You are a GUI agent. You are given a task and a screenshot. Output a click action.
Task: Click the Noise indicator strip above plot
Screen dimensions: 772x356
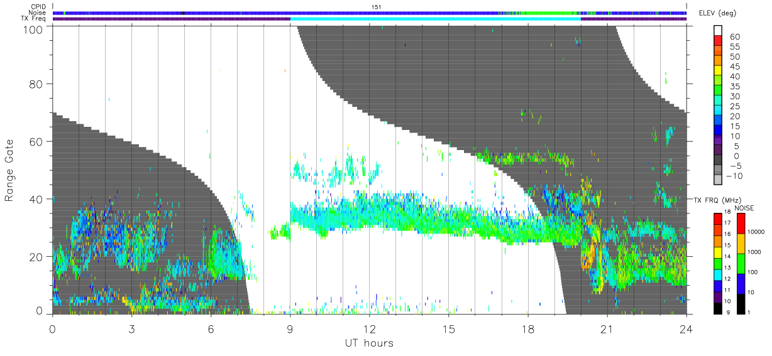point(369,13)
